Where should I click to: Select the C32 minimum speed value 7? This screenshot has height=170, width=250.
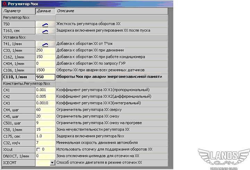(45, 143)
